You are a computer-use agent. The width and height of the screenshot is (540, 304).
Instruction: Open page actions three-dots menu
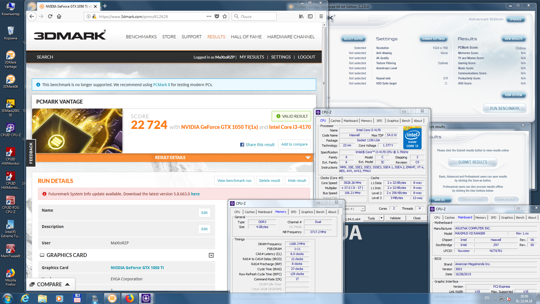tap(209, 16)
